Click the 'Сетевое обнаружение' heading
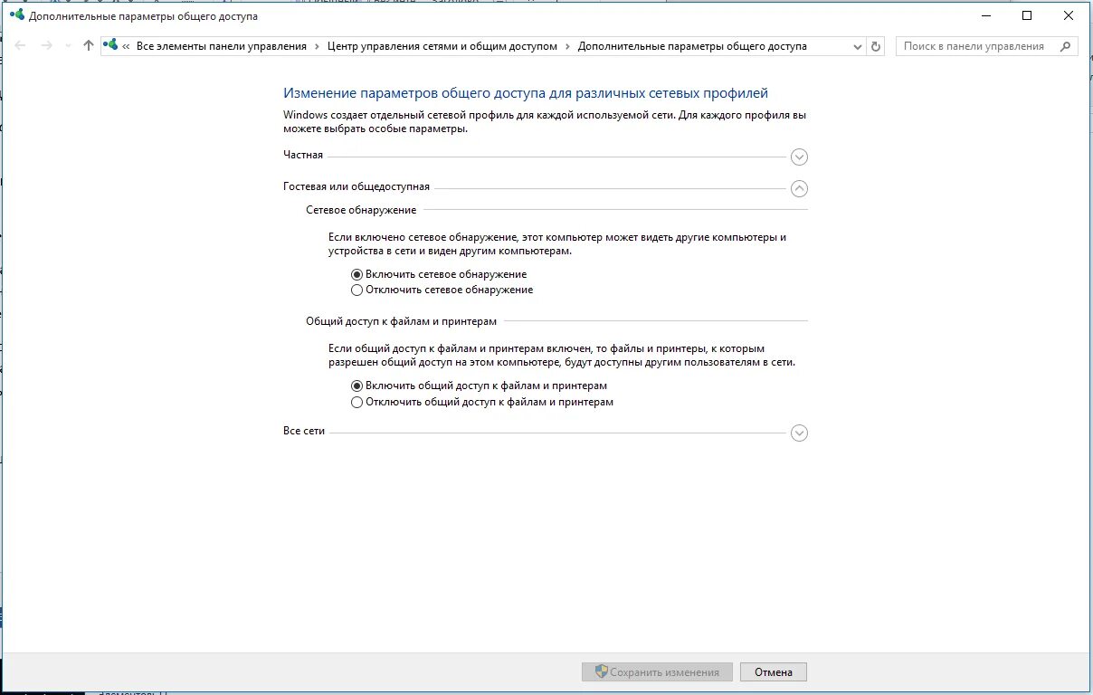1093x695 pixels. [361, 210]
